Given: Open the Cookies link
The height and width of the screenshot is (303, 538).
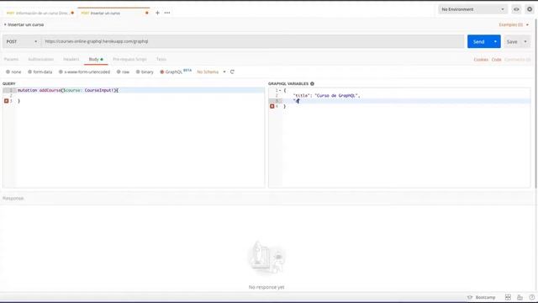Looking at the screenshot, I should tap(481, 60).
